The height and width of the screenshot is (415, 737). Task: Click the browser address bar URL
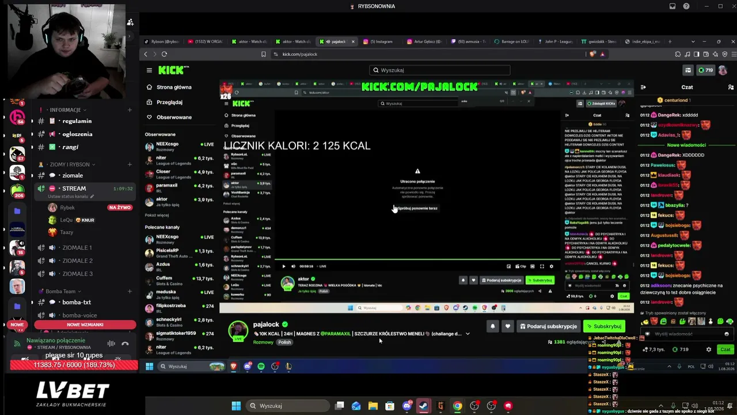pyautogui.click(x=300, y=54)
